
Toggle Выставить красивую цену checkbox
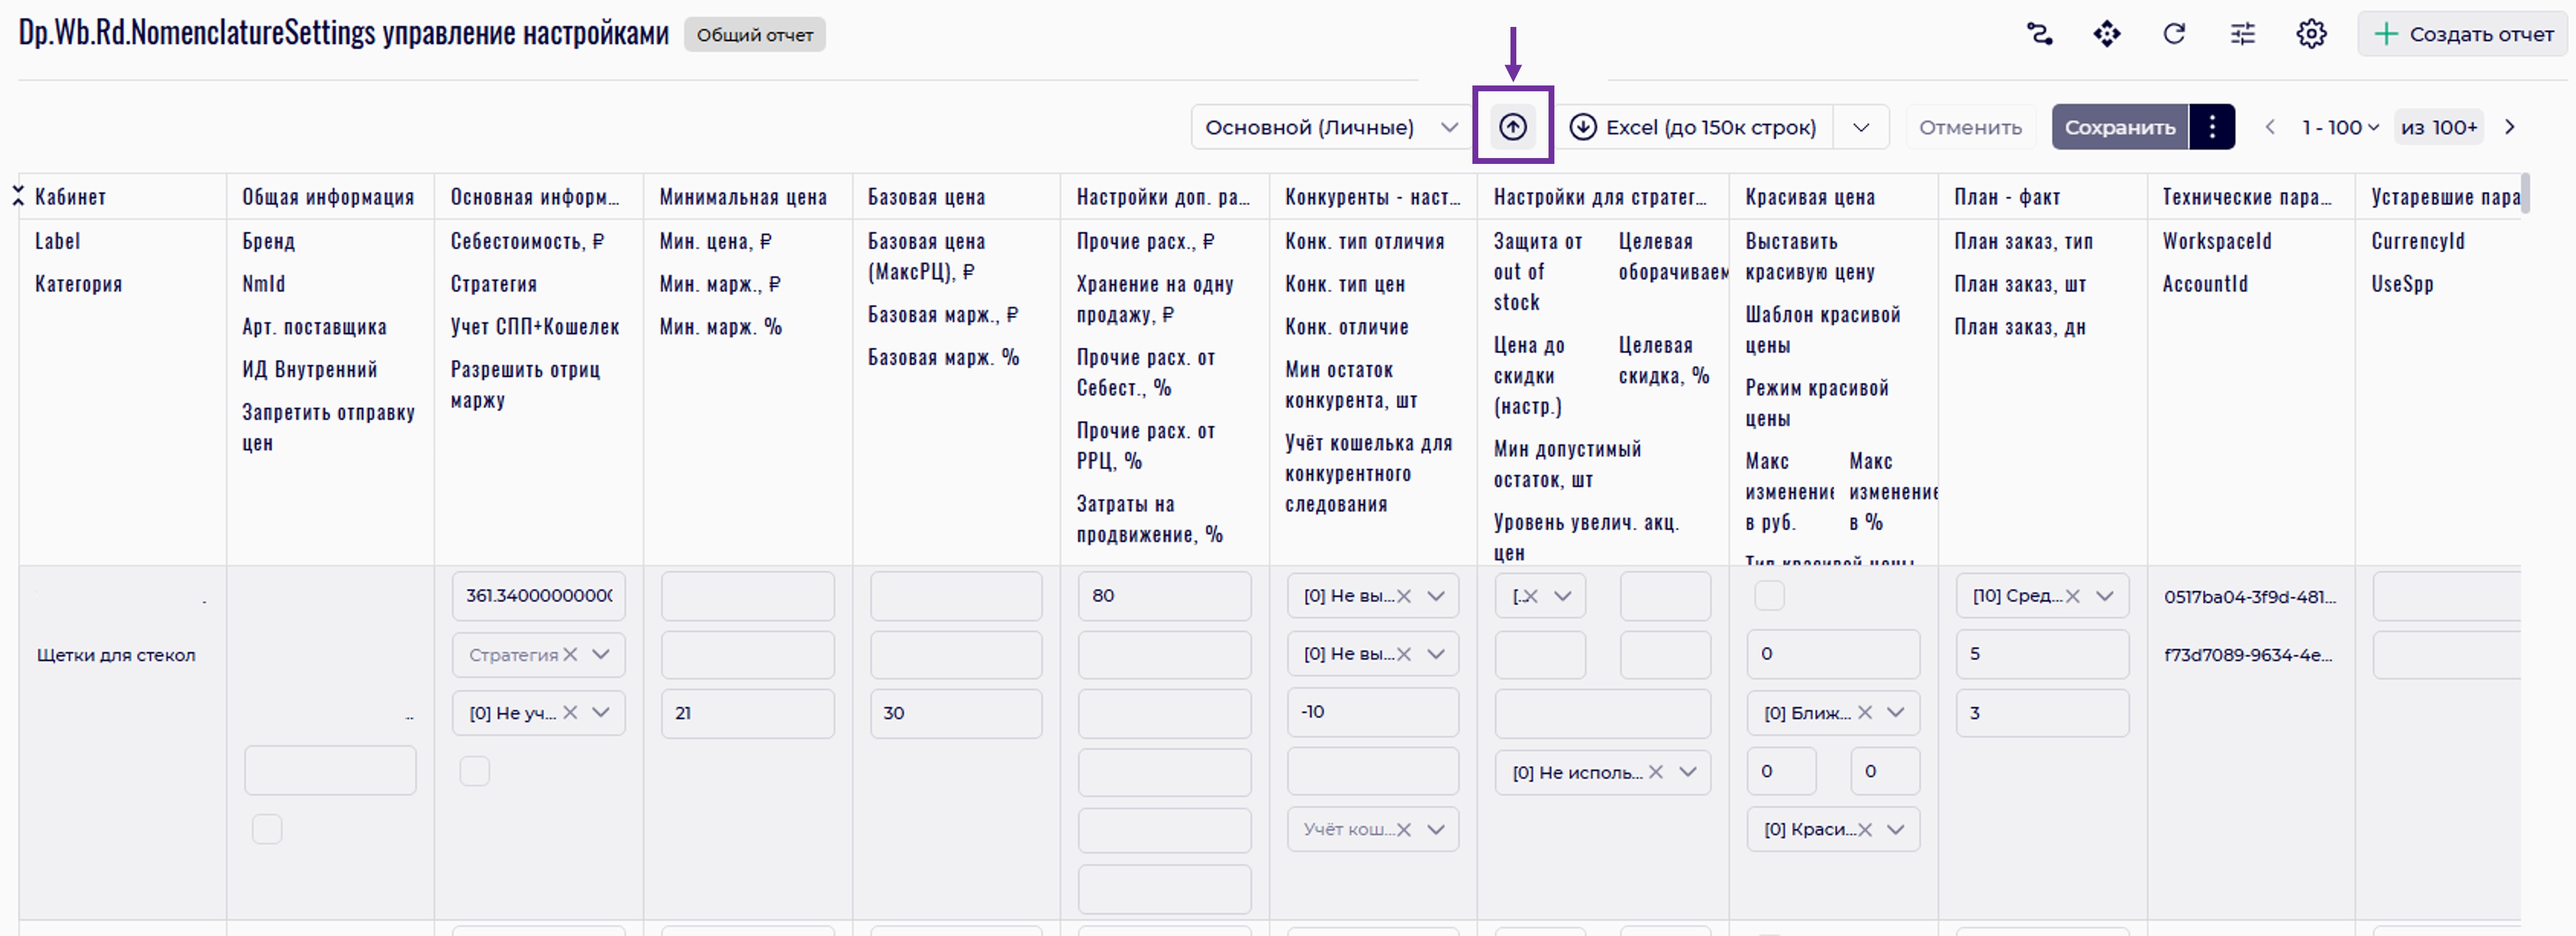(x=1769, y=596)
